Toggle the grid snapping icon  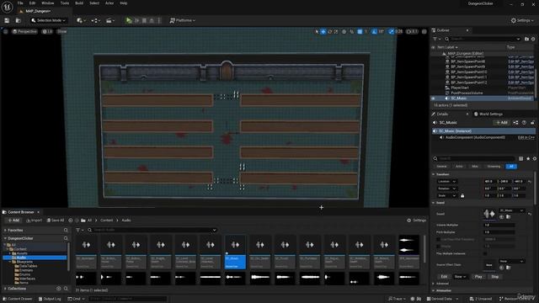[x=360, y=32]
